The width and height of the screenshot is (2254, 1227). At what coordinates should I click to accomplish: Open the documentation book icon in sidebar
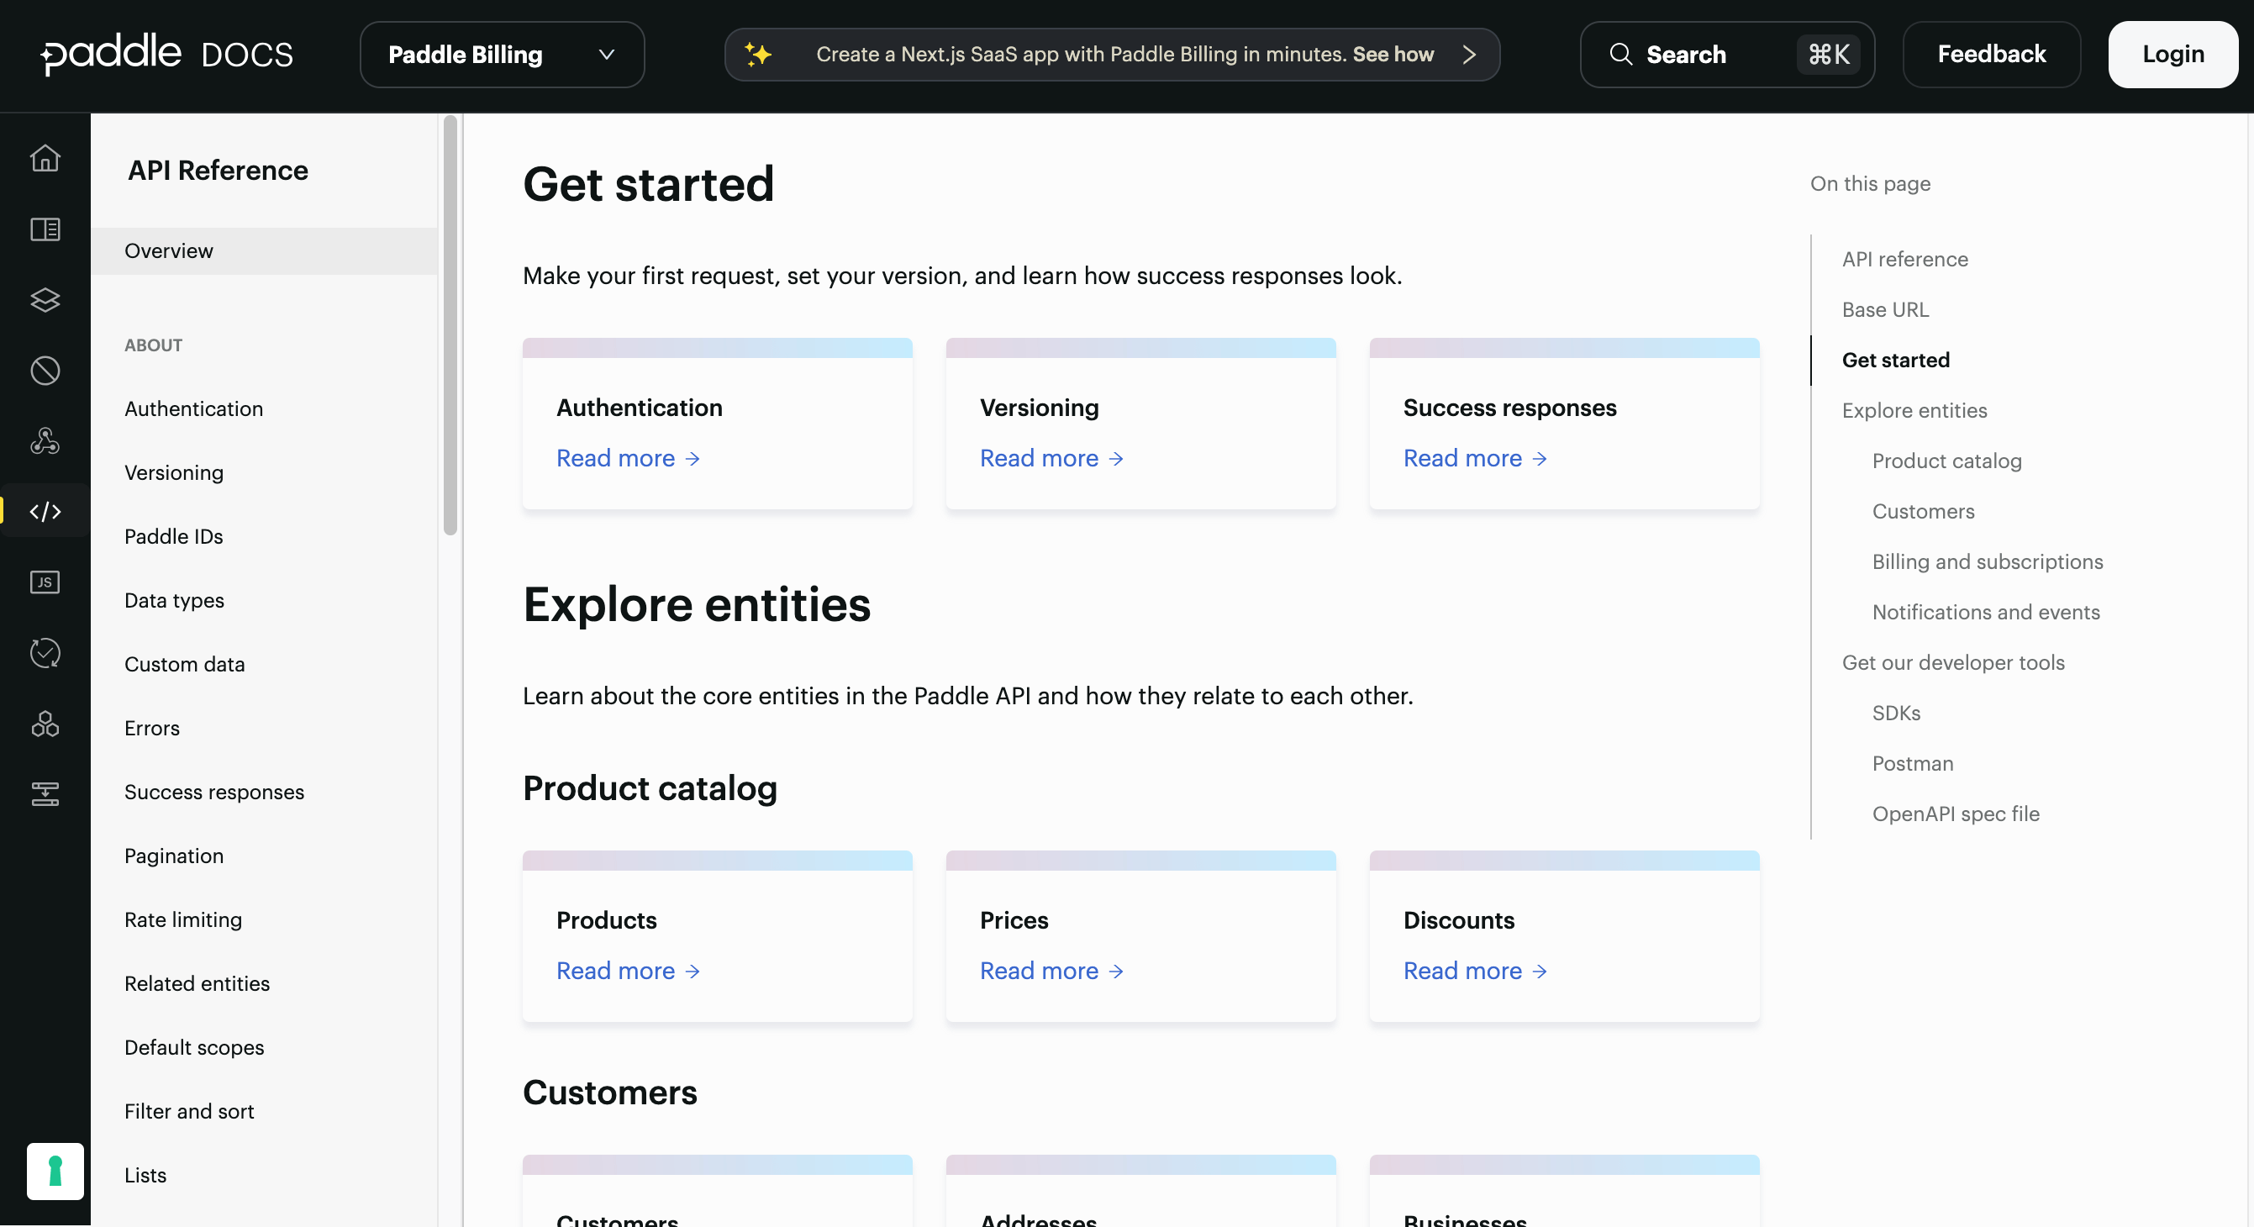[44, 229]
